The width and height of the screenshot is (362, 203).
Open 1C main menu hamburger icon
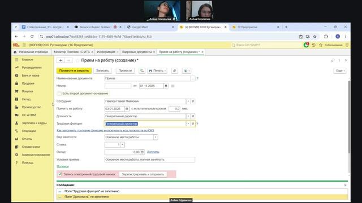coord(24,45)
